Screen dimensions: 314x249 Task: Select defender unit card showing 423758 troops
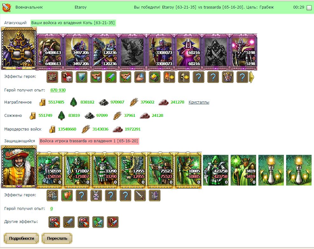click(216, 170)
